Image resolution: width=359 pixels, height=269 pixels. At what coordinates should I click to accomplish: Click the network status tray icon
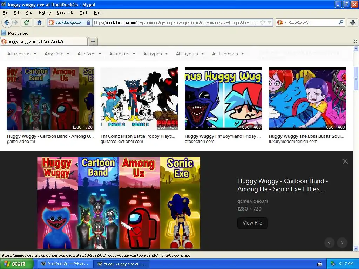click(333, 264)
